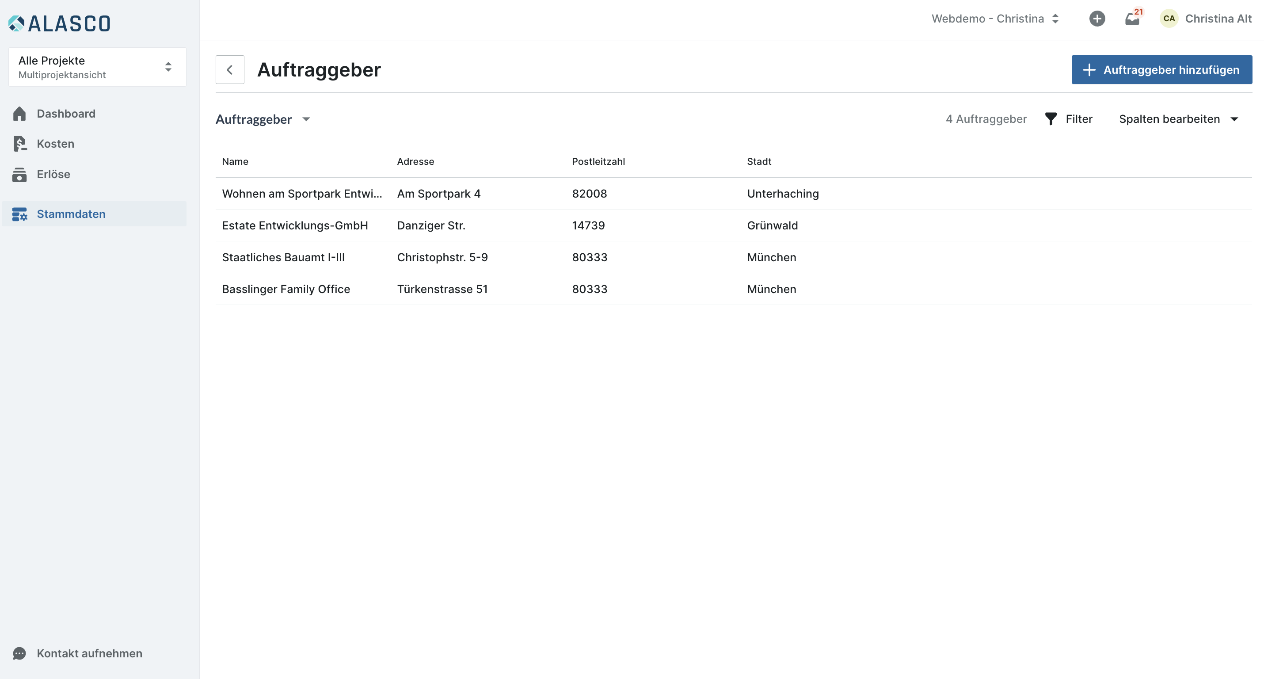Open the Dashboard home icon
The height and width of the screenshot is (679, 1264).
click(x=19, y=114)
